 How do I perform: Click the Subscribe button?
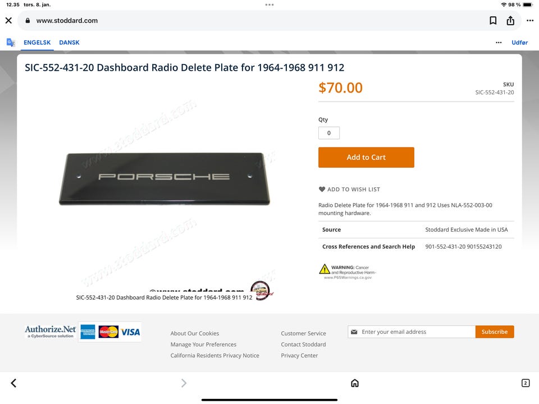point(495,332)
